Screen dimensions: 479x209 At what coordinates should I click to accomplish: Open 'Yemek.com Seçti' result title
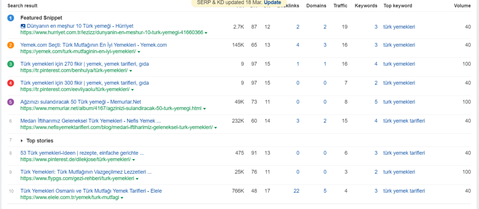(94, 45)
